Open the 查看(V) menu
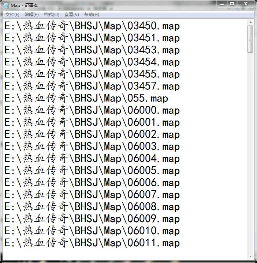Image resolution: width=257 pixels, height=263 pixels. pyautogui.click(x=71, y=15)
